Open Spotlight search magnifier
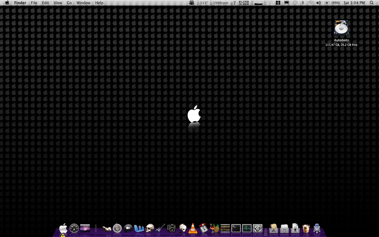379x237 pixels. (372, 3)
